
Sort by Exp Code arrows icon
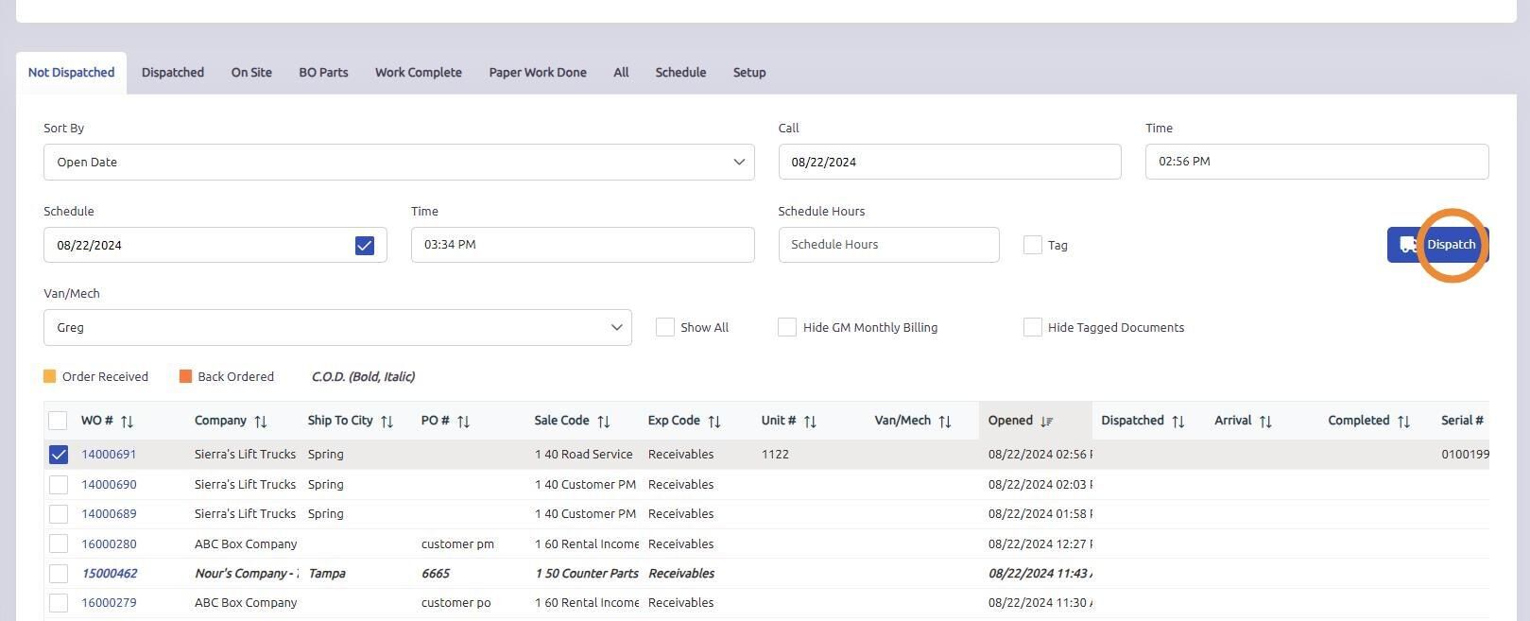(x=714, y=422)
